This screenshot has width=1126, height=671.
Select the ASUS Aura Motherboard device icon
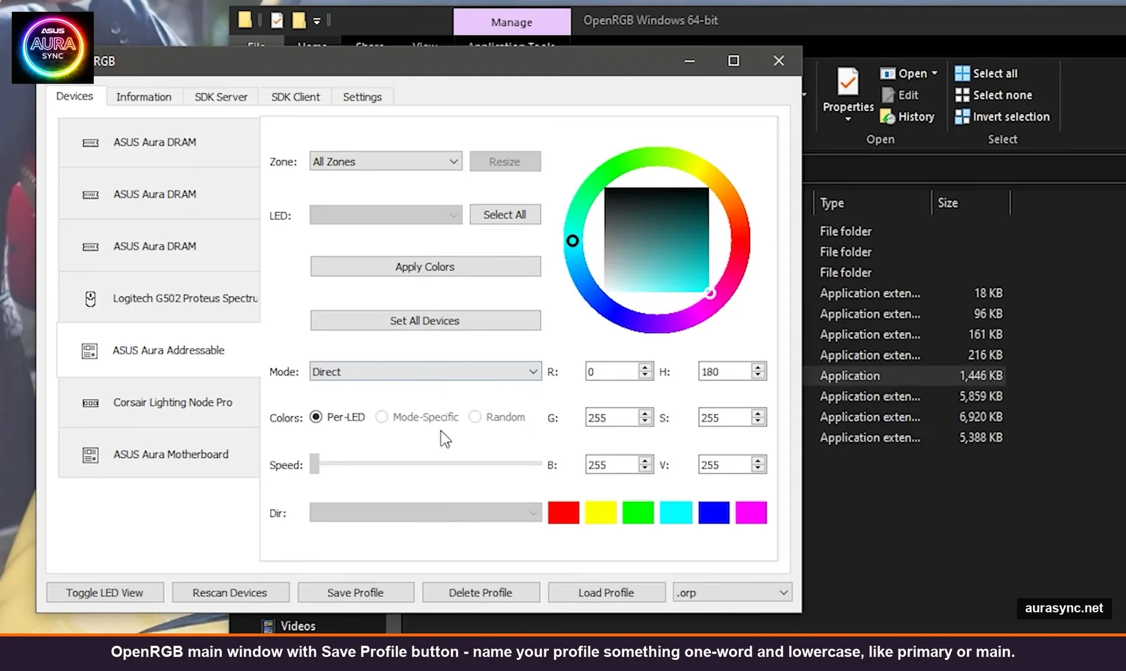click(x=89, y=454)
